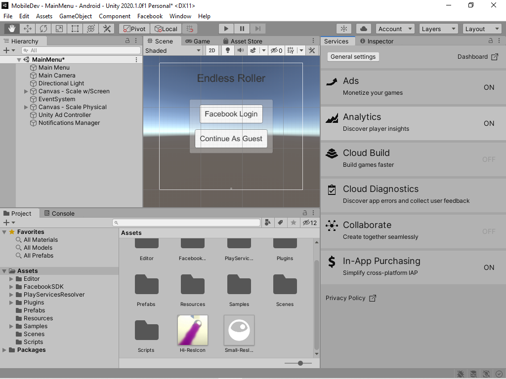Toggle hidden packages visibility count
506x379 pixels.
pos(309,223)
